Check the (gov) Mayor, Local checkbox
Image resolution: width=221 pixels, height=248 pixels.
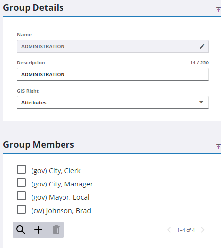(x=21, y=196)
